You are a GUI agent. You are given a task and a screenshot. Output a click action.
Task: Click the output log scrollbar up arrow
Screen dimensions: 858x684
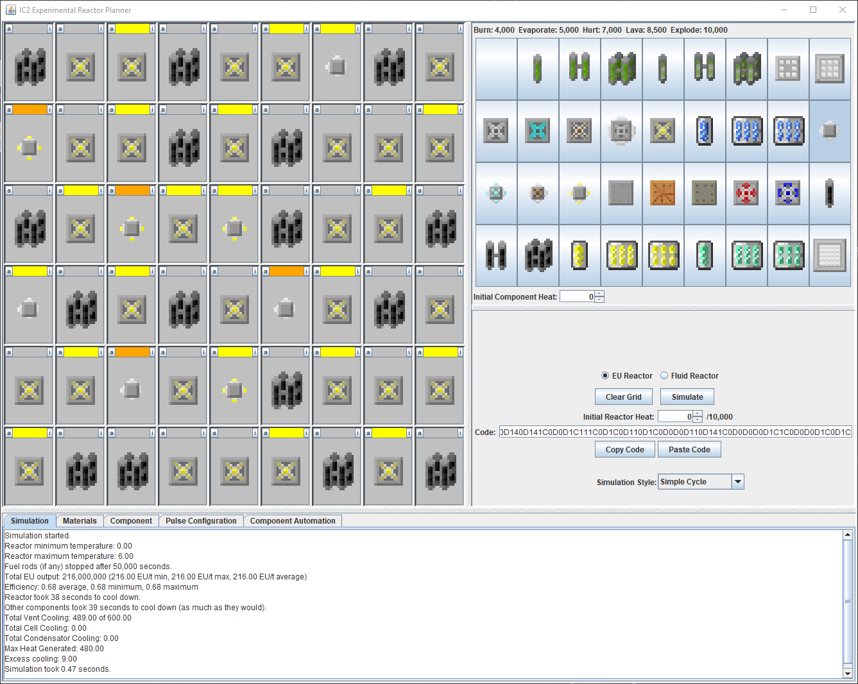[848, 534]
